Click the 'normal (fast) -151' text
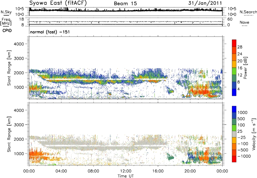 click(50, 32)
